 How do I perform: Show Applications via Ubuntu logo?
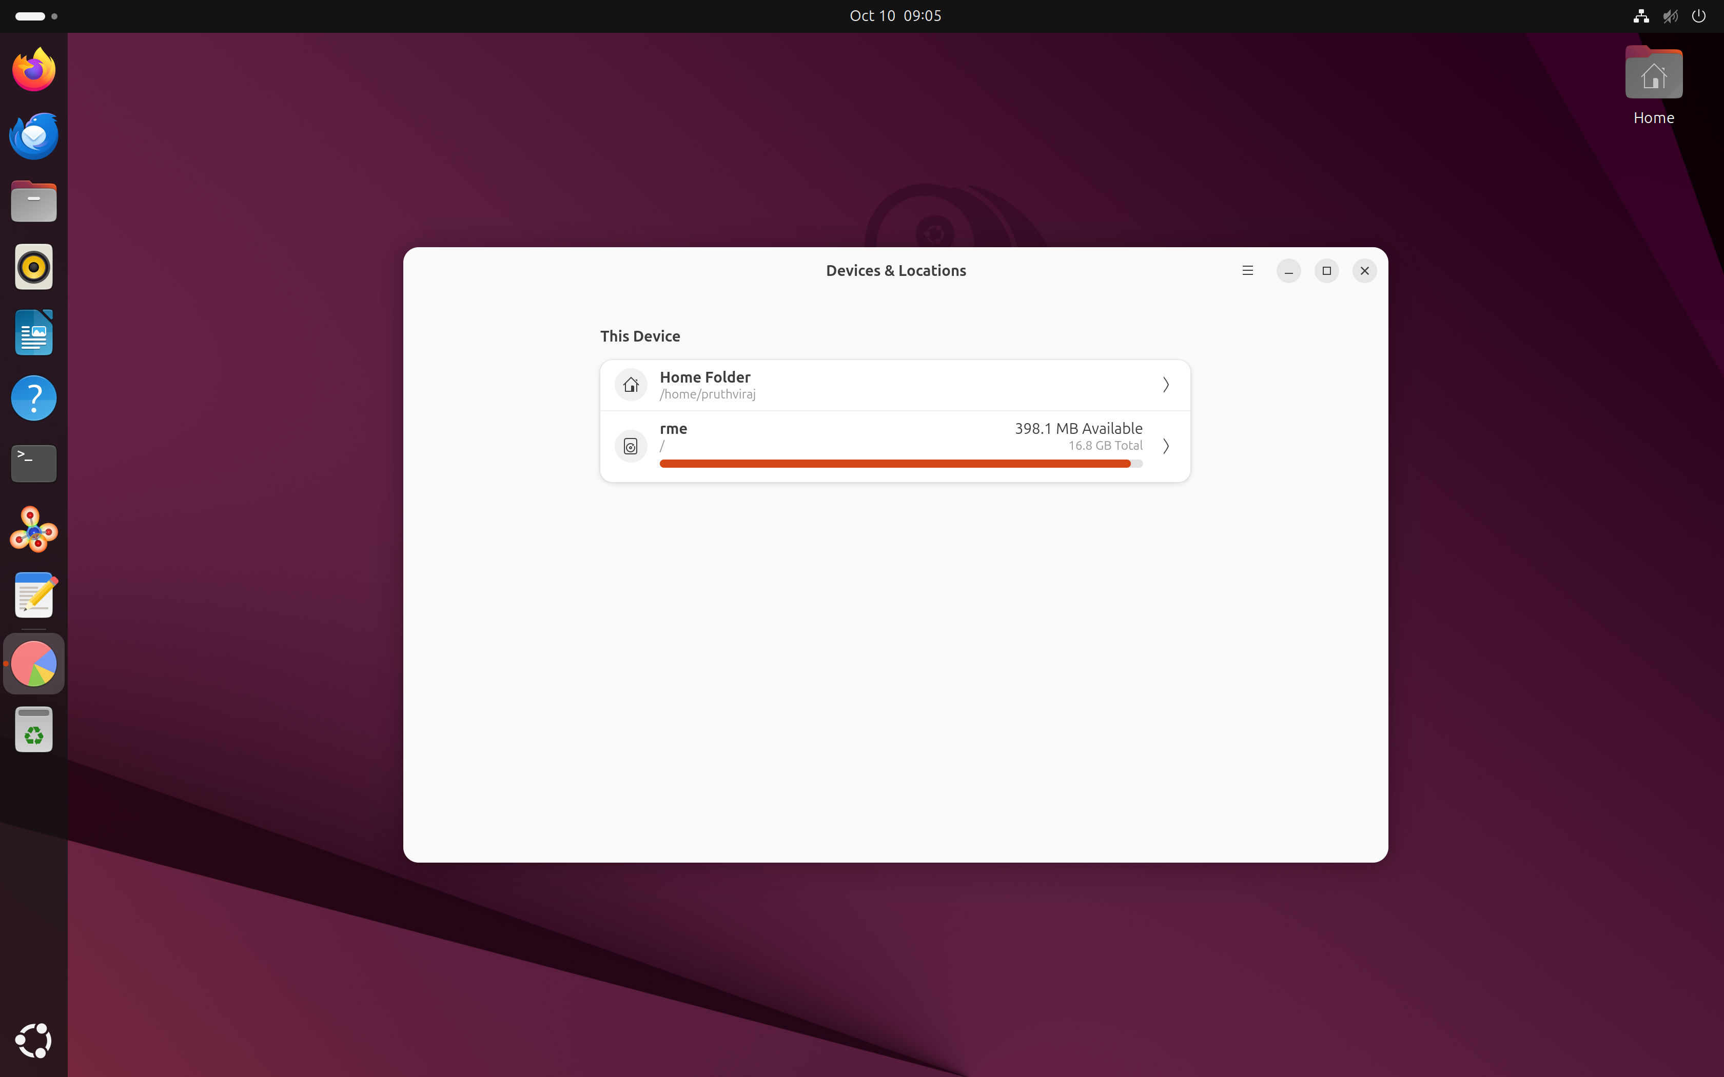(x=33, y=1041)
